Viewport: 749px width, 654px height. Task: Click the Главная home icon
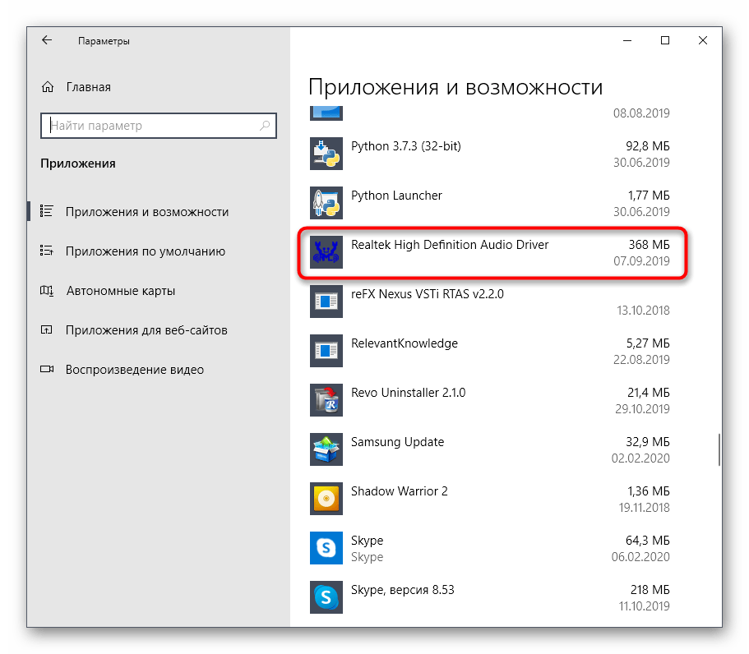(48, 87)
